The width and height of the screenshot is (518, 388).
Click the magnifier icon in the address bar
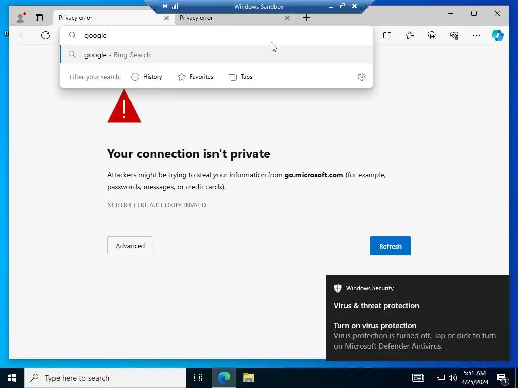pyautogui.click(x=73, y=35)
